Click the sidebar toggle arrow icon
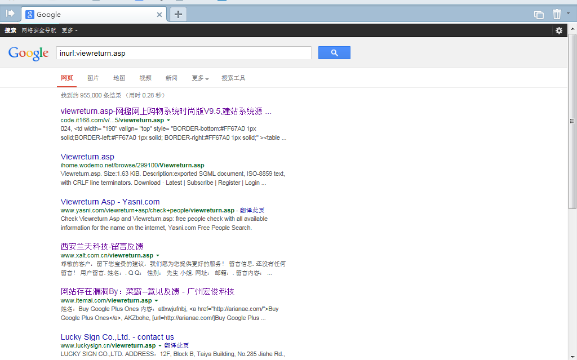The width and height of the screenshot is (577, 360). [x=10, y=14]
